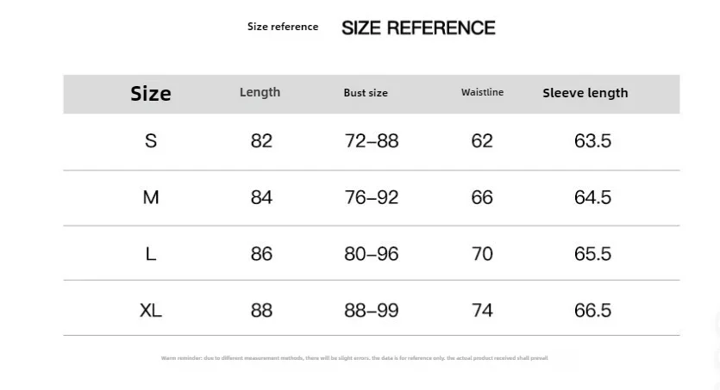
Task: Click the S size row label
Action: (x=151, y=140)
